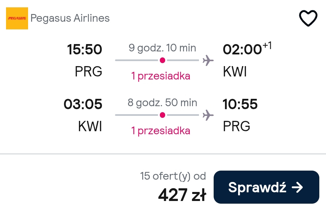The height and width of the screenshot is (210, 326).
Task: Click the Sprawdź button
Action: (x=266, y=187)
